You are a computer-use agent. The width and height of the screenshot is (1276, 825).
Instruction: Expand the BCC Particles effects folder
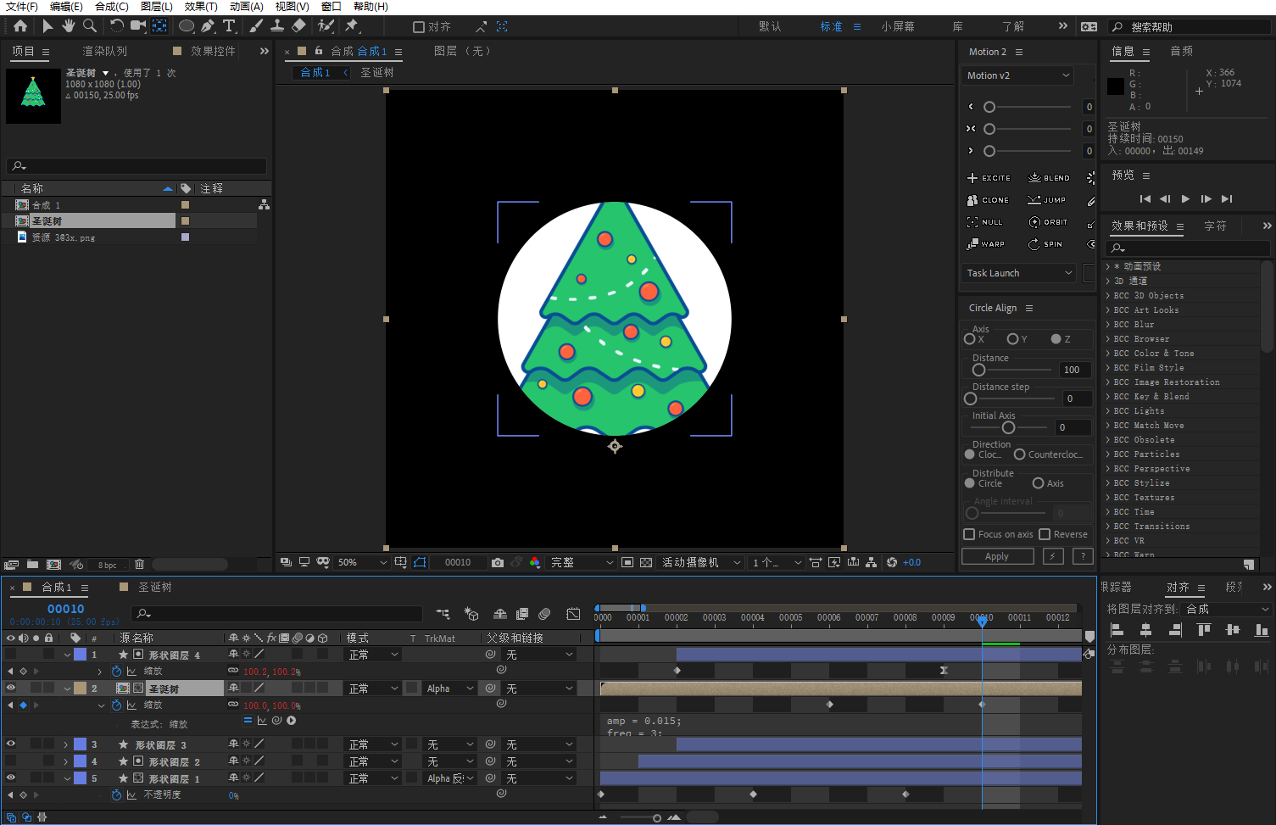coord(1108,454)
